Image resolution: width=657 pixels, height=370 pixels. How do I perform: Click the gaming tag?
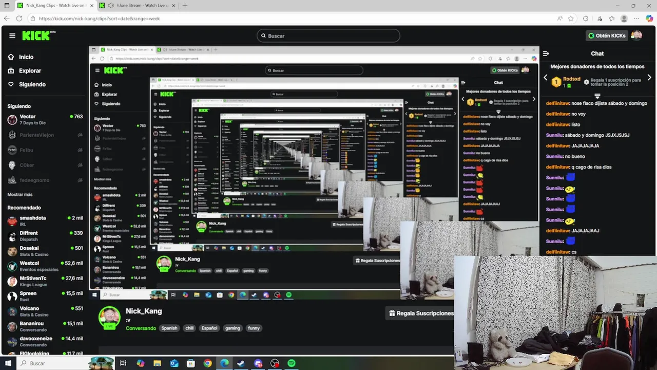[233, 328]
